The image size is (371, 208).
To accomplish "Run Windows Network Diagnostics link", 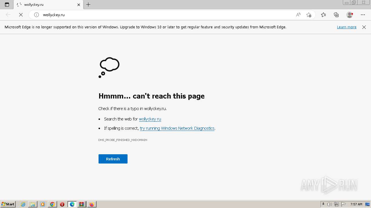I will point(177,128).
